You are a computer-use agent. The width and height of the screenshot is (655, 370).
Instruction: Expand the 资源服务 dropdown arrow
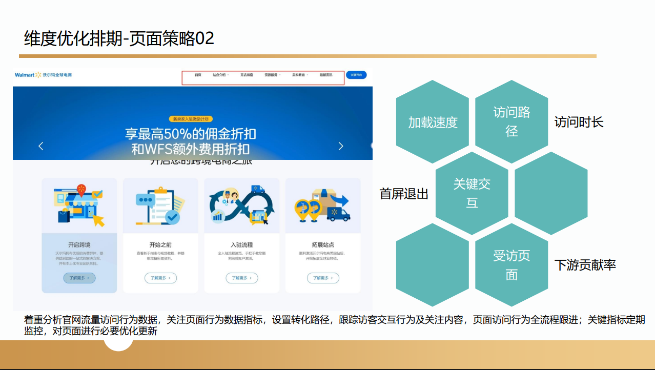(280, 75)
